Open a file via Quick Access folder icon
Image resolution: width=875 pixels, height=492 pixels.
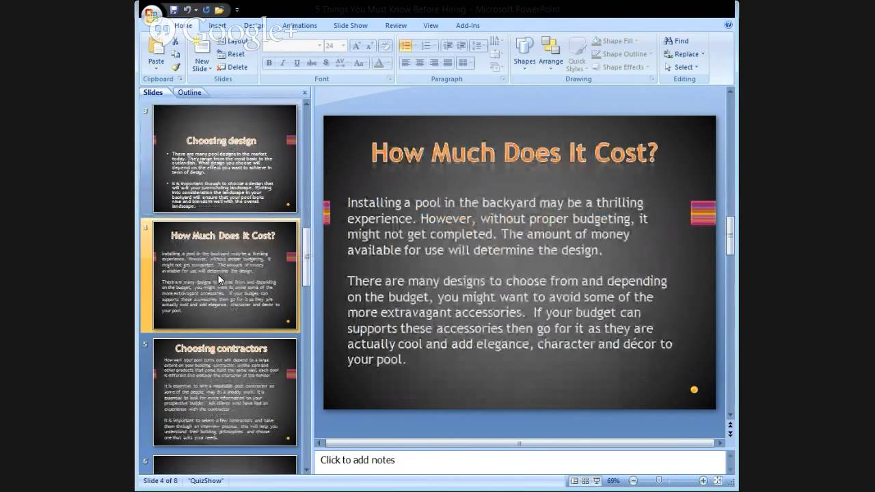point(219,10)
